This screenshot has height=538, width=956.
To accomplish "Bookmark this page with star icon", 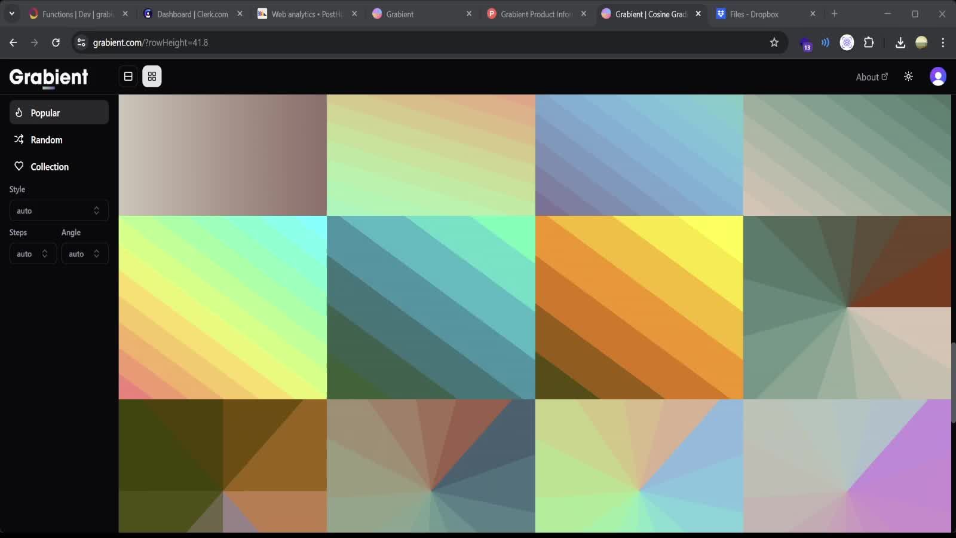I will 774,42.
